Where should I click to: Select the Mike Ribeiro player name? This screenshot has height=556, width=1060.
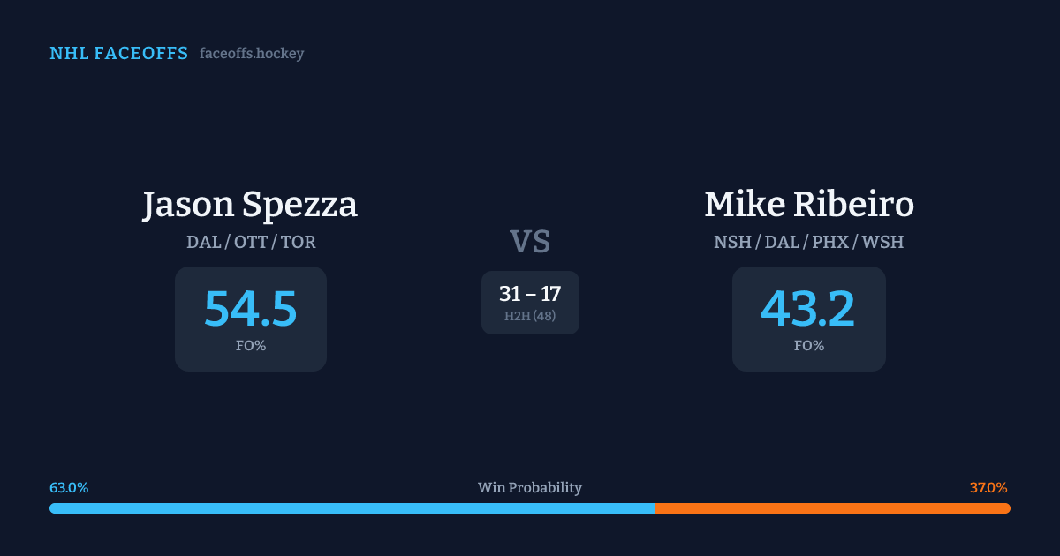point(808,205)
